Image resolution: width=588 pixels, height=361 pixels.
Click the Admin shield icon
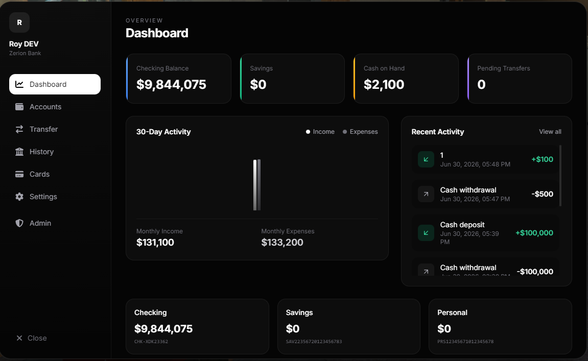click(19, 223)
